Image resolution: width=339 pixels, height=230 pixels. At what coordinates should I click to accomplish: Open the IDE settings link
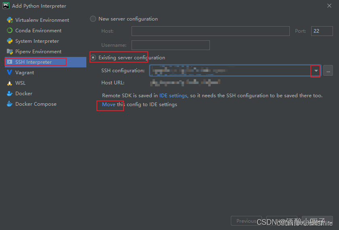click(x=173, y=96)
